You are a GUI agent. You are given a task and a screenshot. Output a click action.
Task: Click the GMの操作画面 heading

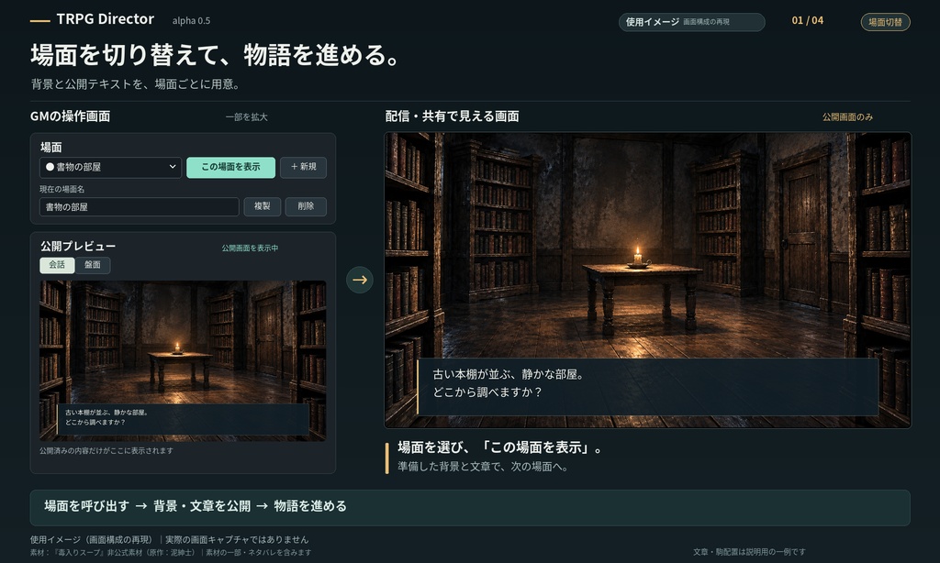[x=70, y=116]
